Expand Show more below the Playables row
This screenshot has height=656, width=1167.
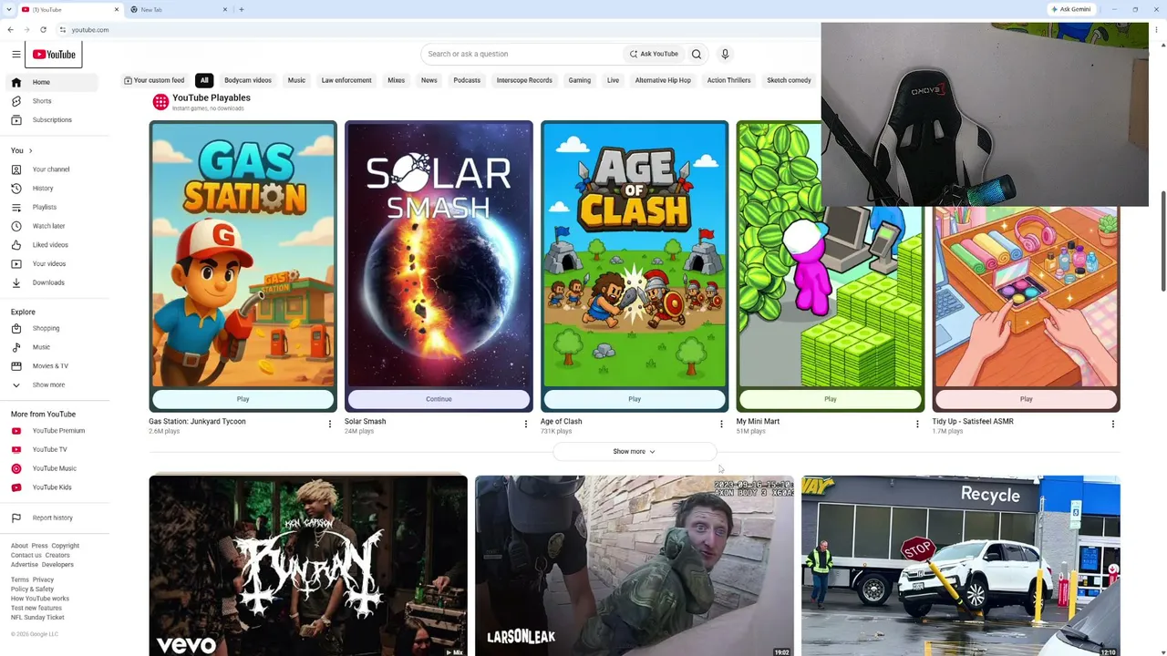tap(634, 452)
